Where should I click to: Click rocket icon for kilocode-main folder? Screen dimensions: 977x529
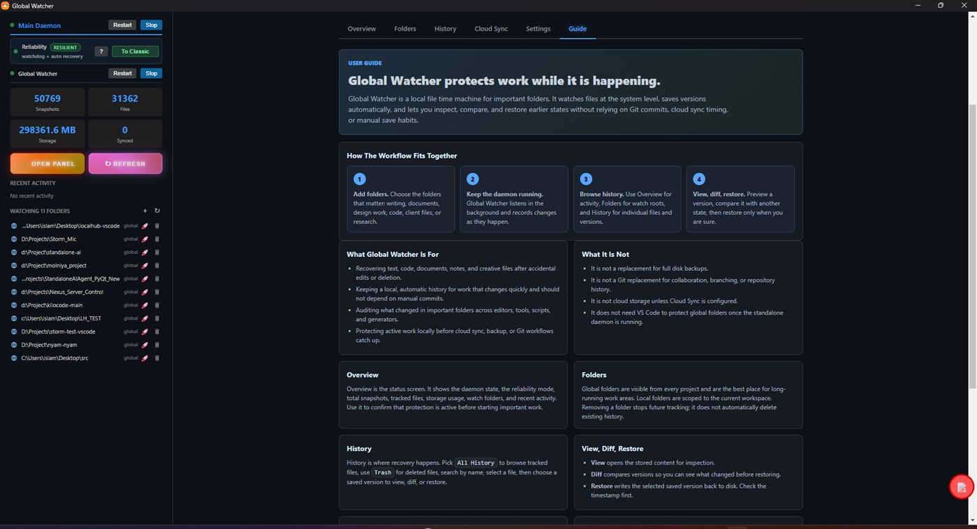click(x=145, y=306)
